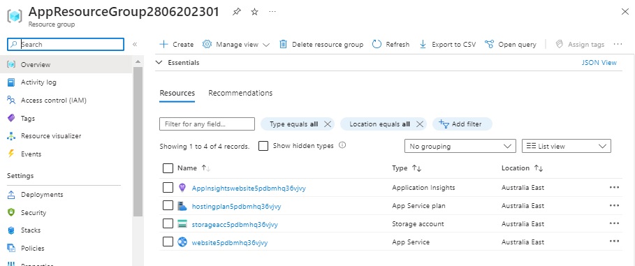Click the App Service globe icon for website5pdbmhq36vjvy
This screenshot has width=635, height=266.
[182, 242]
